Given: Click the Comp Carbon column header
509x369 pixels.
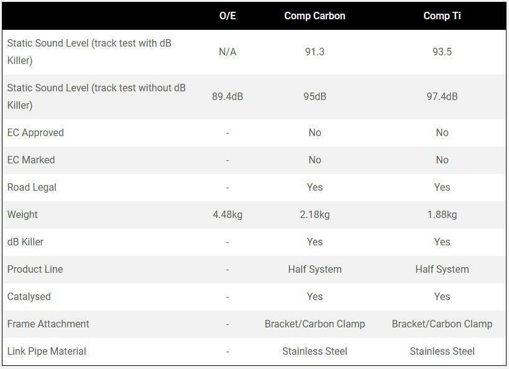Looking at the screenshot, I should (x=314, y=16).
